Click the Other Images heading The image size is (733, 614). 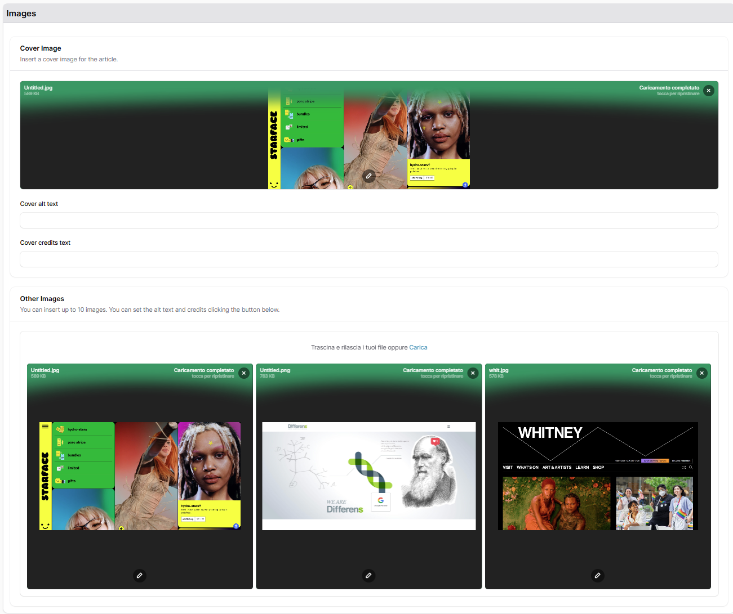click(x=42, y=299)
